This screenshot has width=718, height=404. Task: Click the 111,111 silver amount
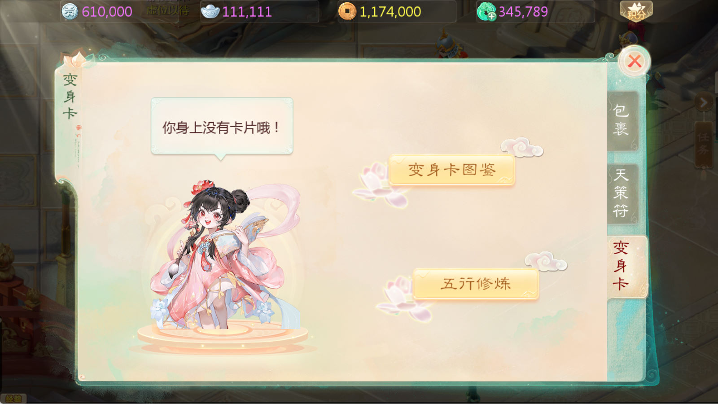[247, 12]
